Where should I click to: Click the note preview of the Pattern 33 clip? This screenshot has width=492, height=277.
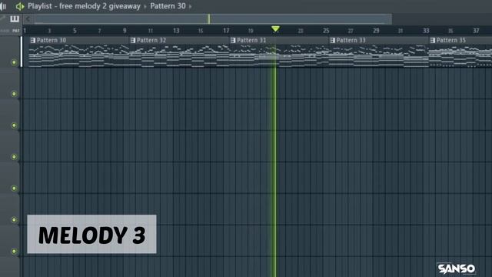[378, 55]
